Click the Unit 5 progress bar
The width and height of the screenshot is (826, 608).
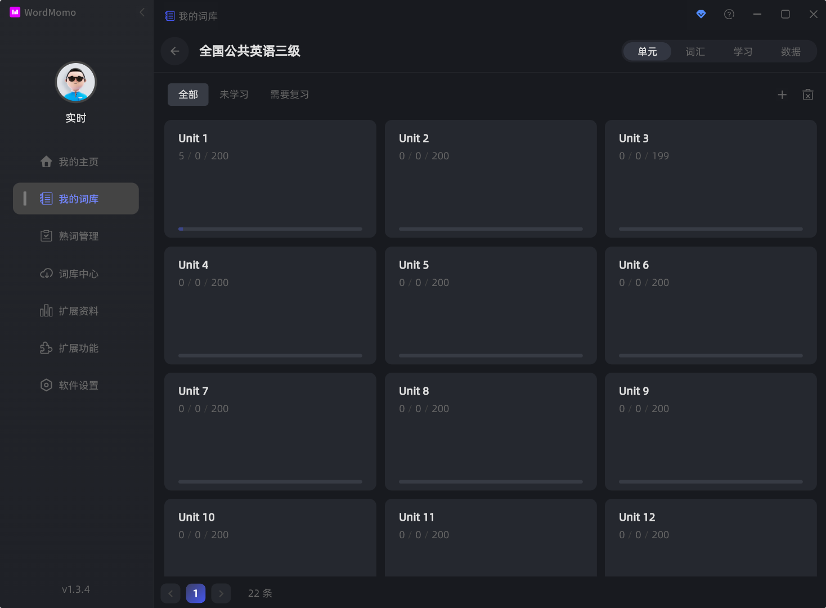click(x=491, y=356)
